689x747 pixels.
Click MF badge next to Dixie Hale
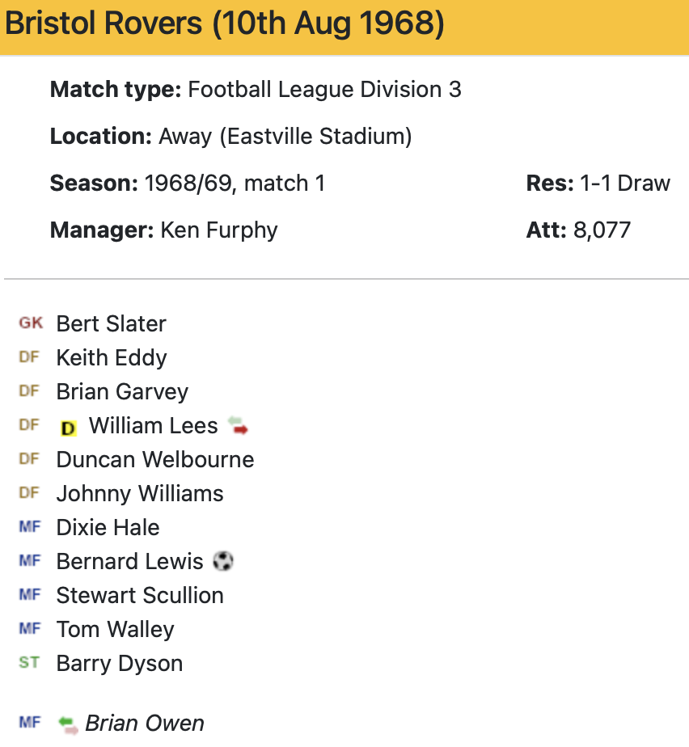tap(29, 527)
